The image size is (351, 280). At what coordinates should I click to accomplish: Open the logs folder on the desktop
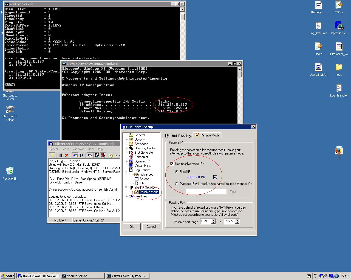[339, 69]
